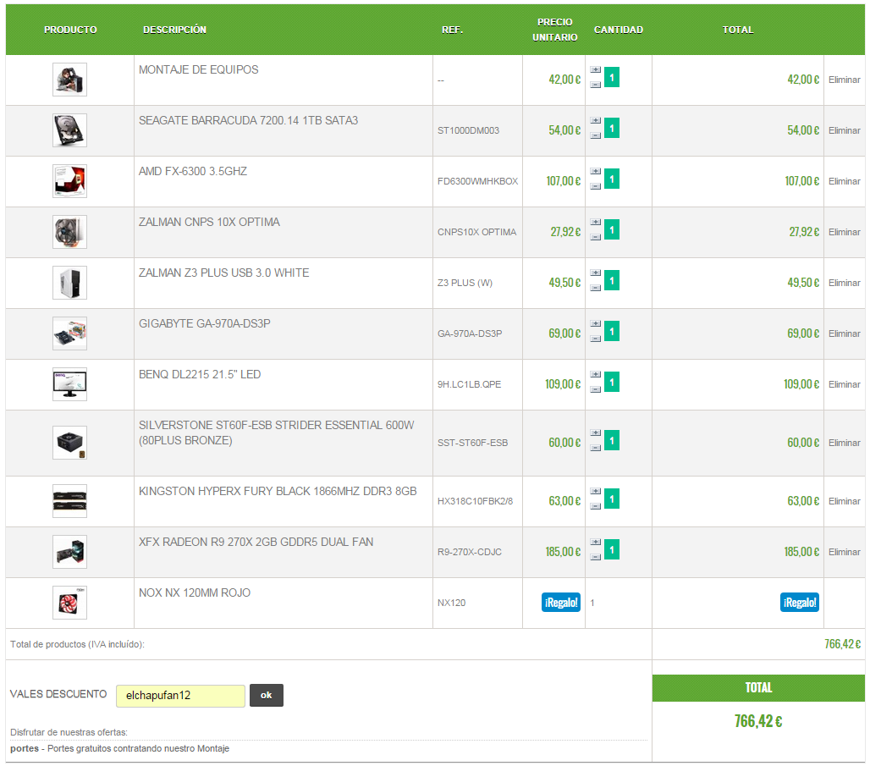Click the discount voucher code field
The width and height of the screenshot is (870, 766).
pos(180,696)
